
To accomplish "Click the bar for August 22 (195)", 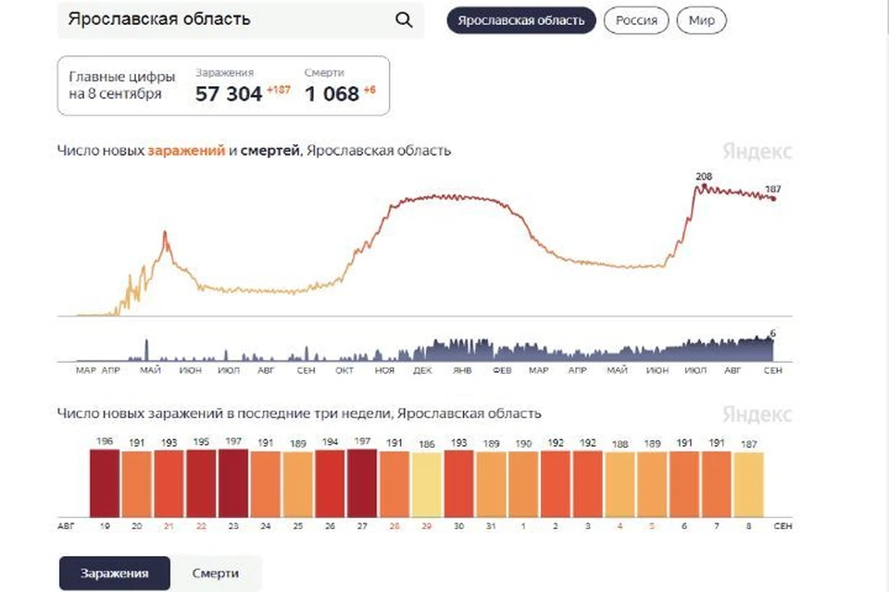I will point(201,483).
